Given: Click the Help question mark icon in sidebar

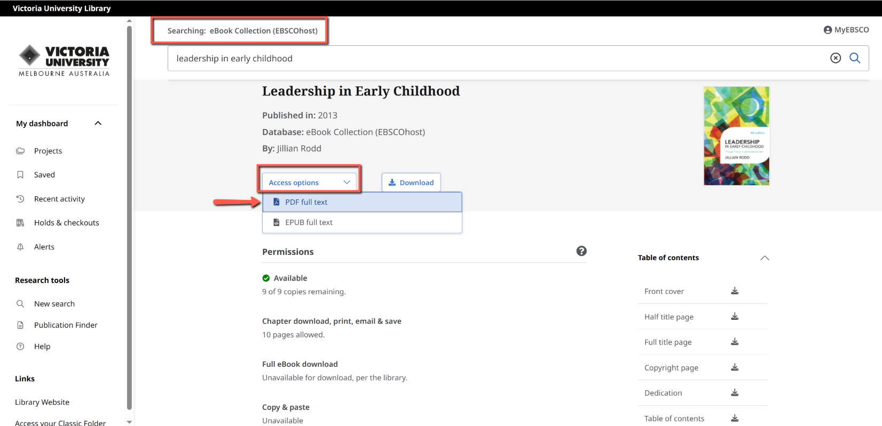Looking at the screenshot, I should click(x=20, y=347).
